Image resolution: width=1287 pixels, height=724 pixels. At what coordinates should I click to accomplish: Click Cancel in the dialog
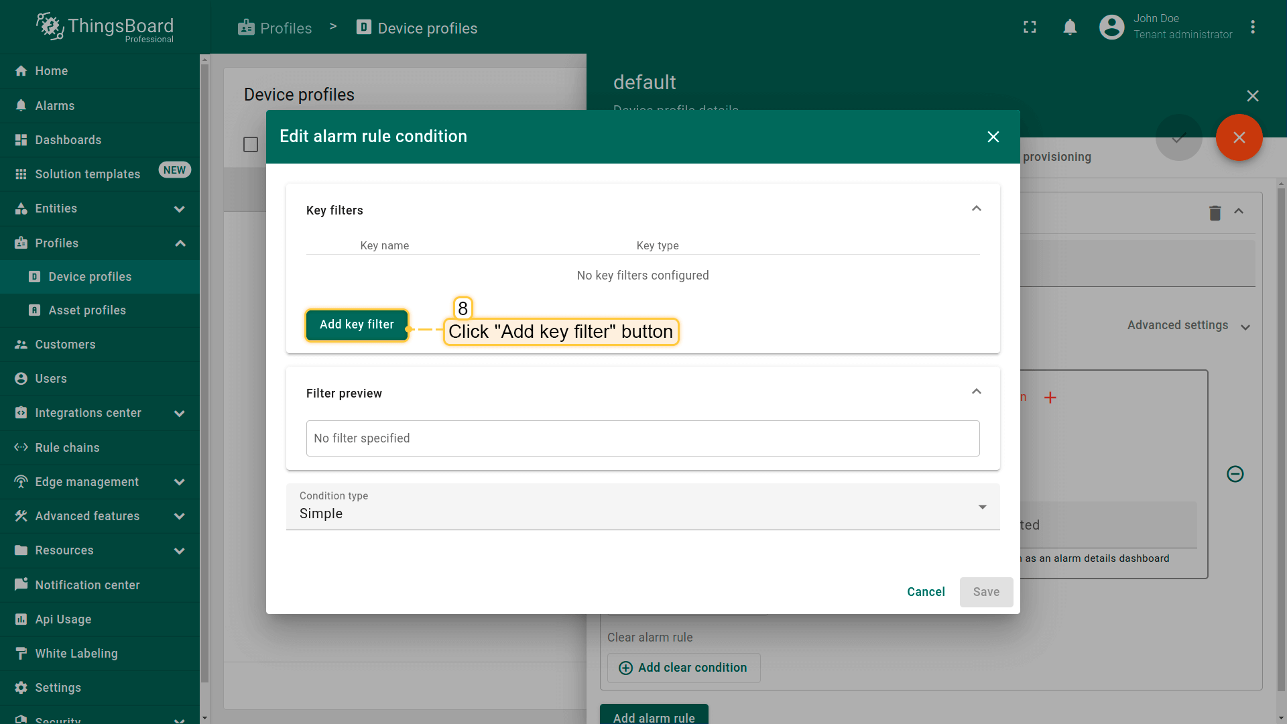click(926, 592)
